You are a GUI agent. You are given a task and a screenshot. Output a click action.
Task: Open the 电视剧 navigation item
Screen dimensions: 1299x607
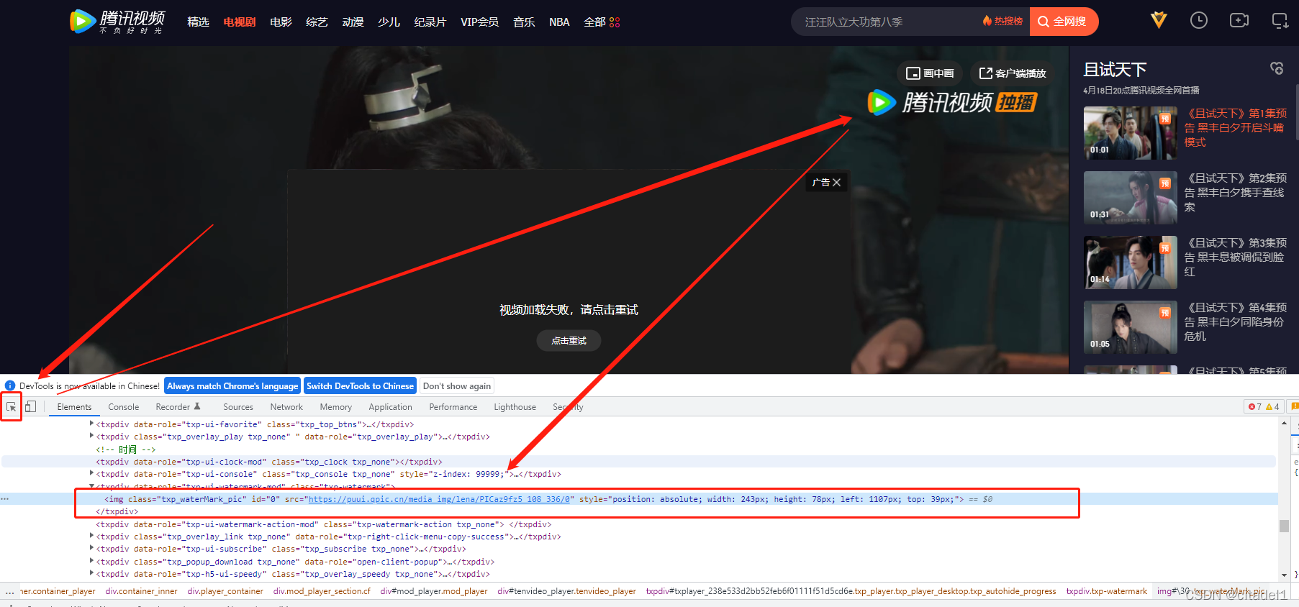point(240,22)
